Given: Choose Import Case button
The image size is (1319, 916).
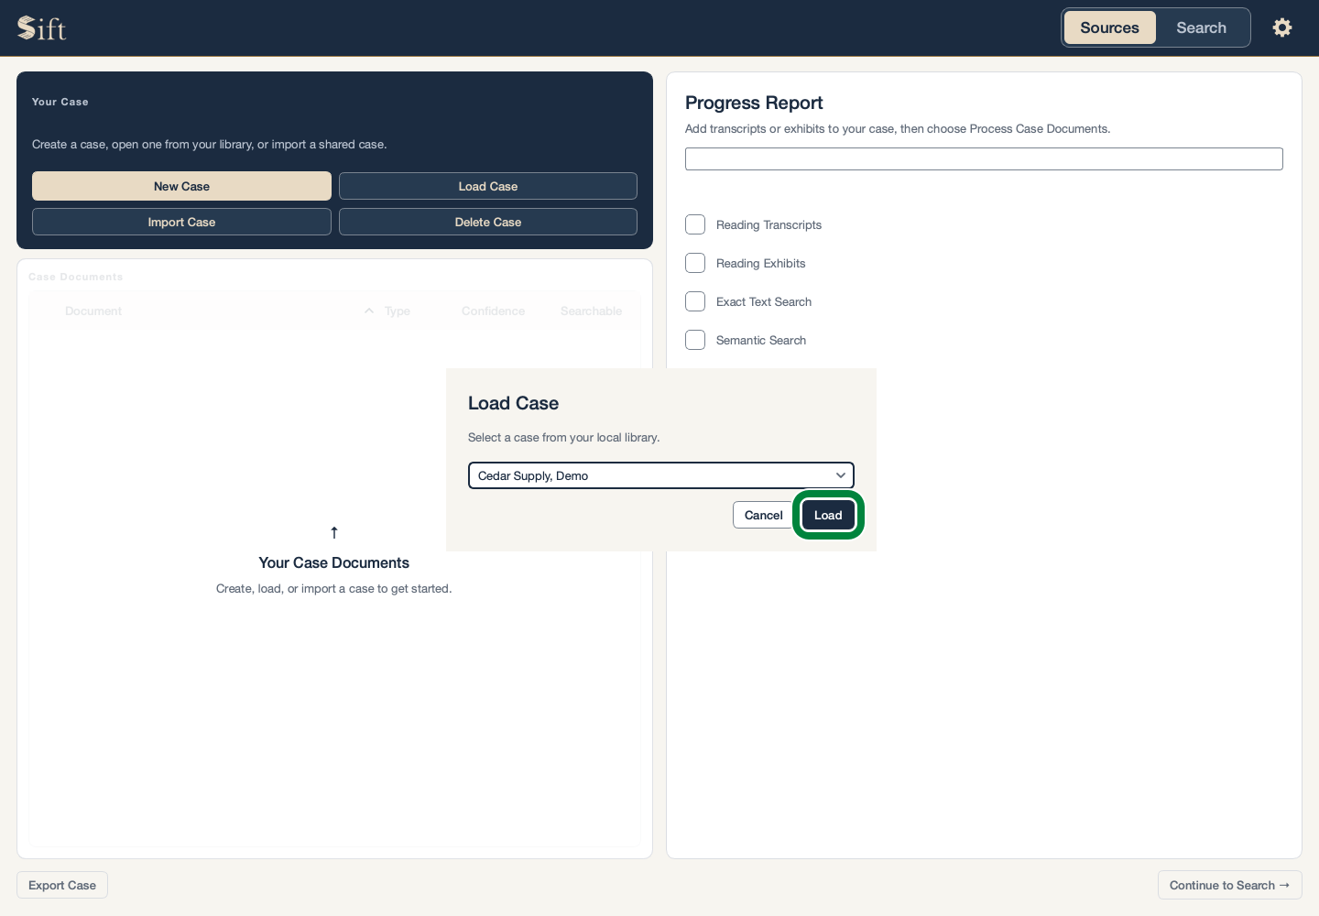Looking at the screenshot, I should pos(181,222).
